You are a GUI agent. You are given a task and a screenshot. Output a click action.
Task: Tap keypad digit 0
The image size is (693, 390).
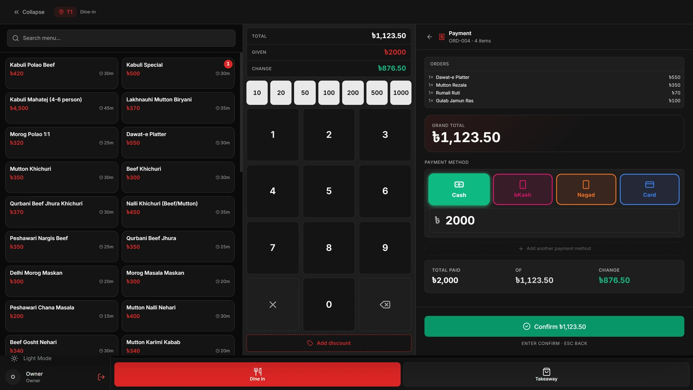click(x=329, y=305)
